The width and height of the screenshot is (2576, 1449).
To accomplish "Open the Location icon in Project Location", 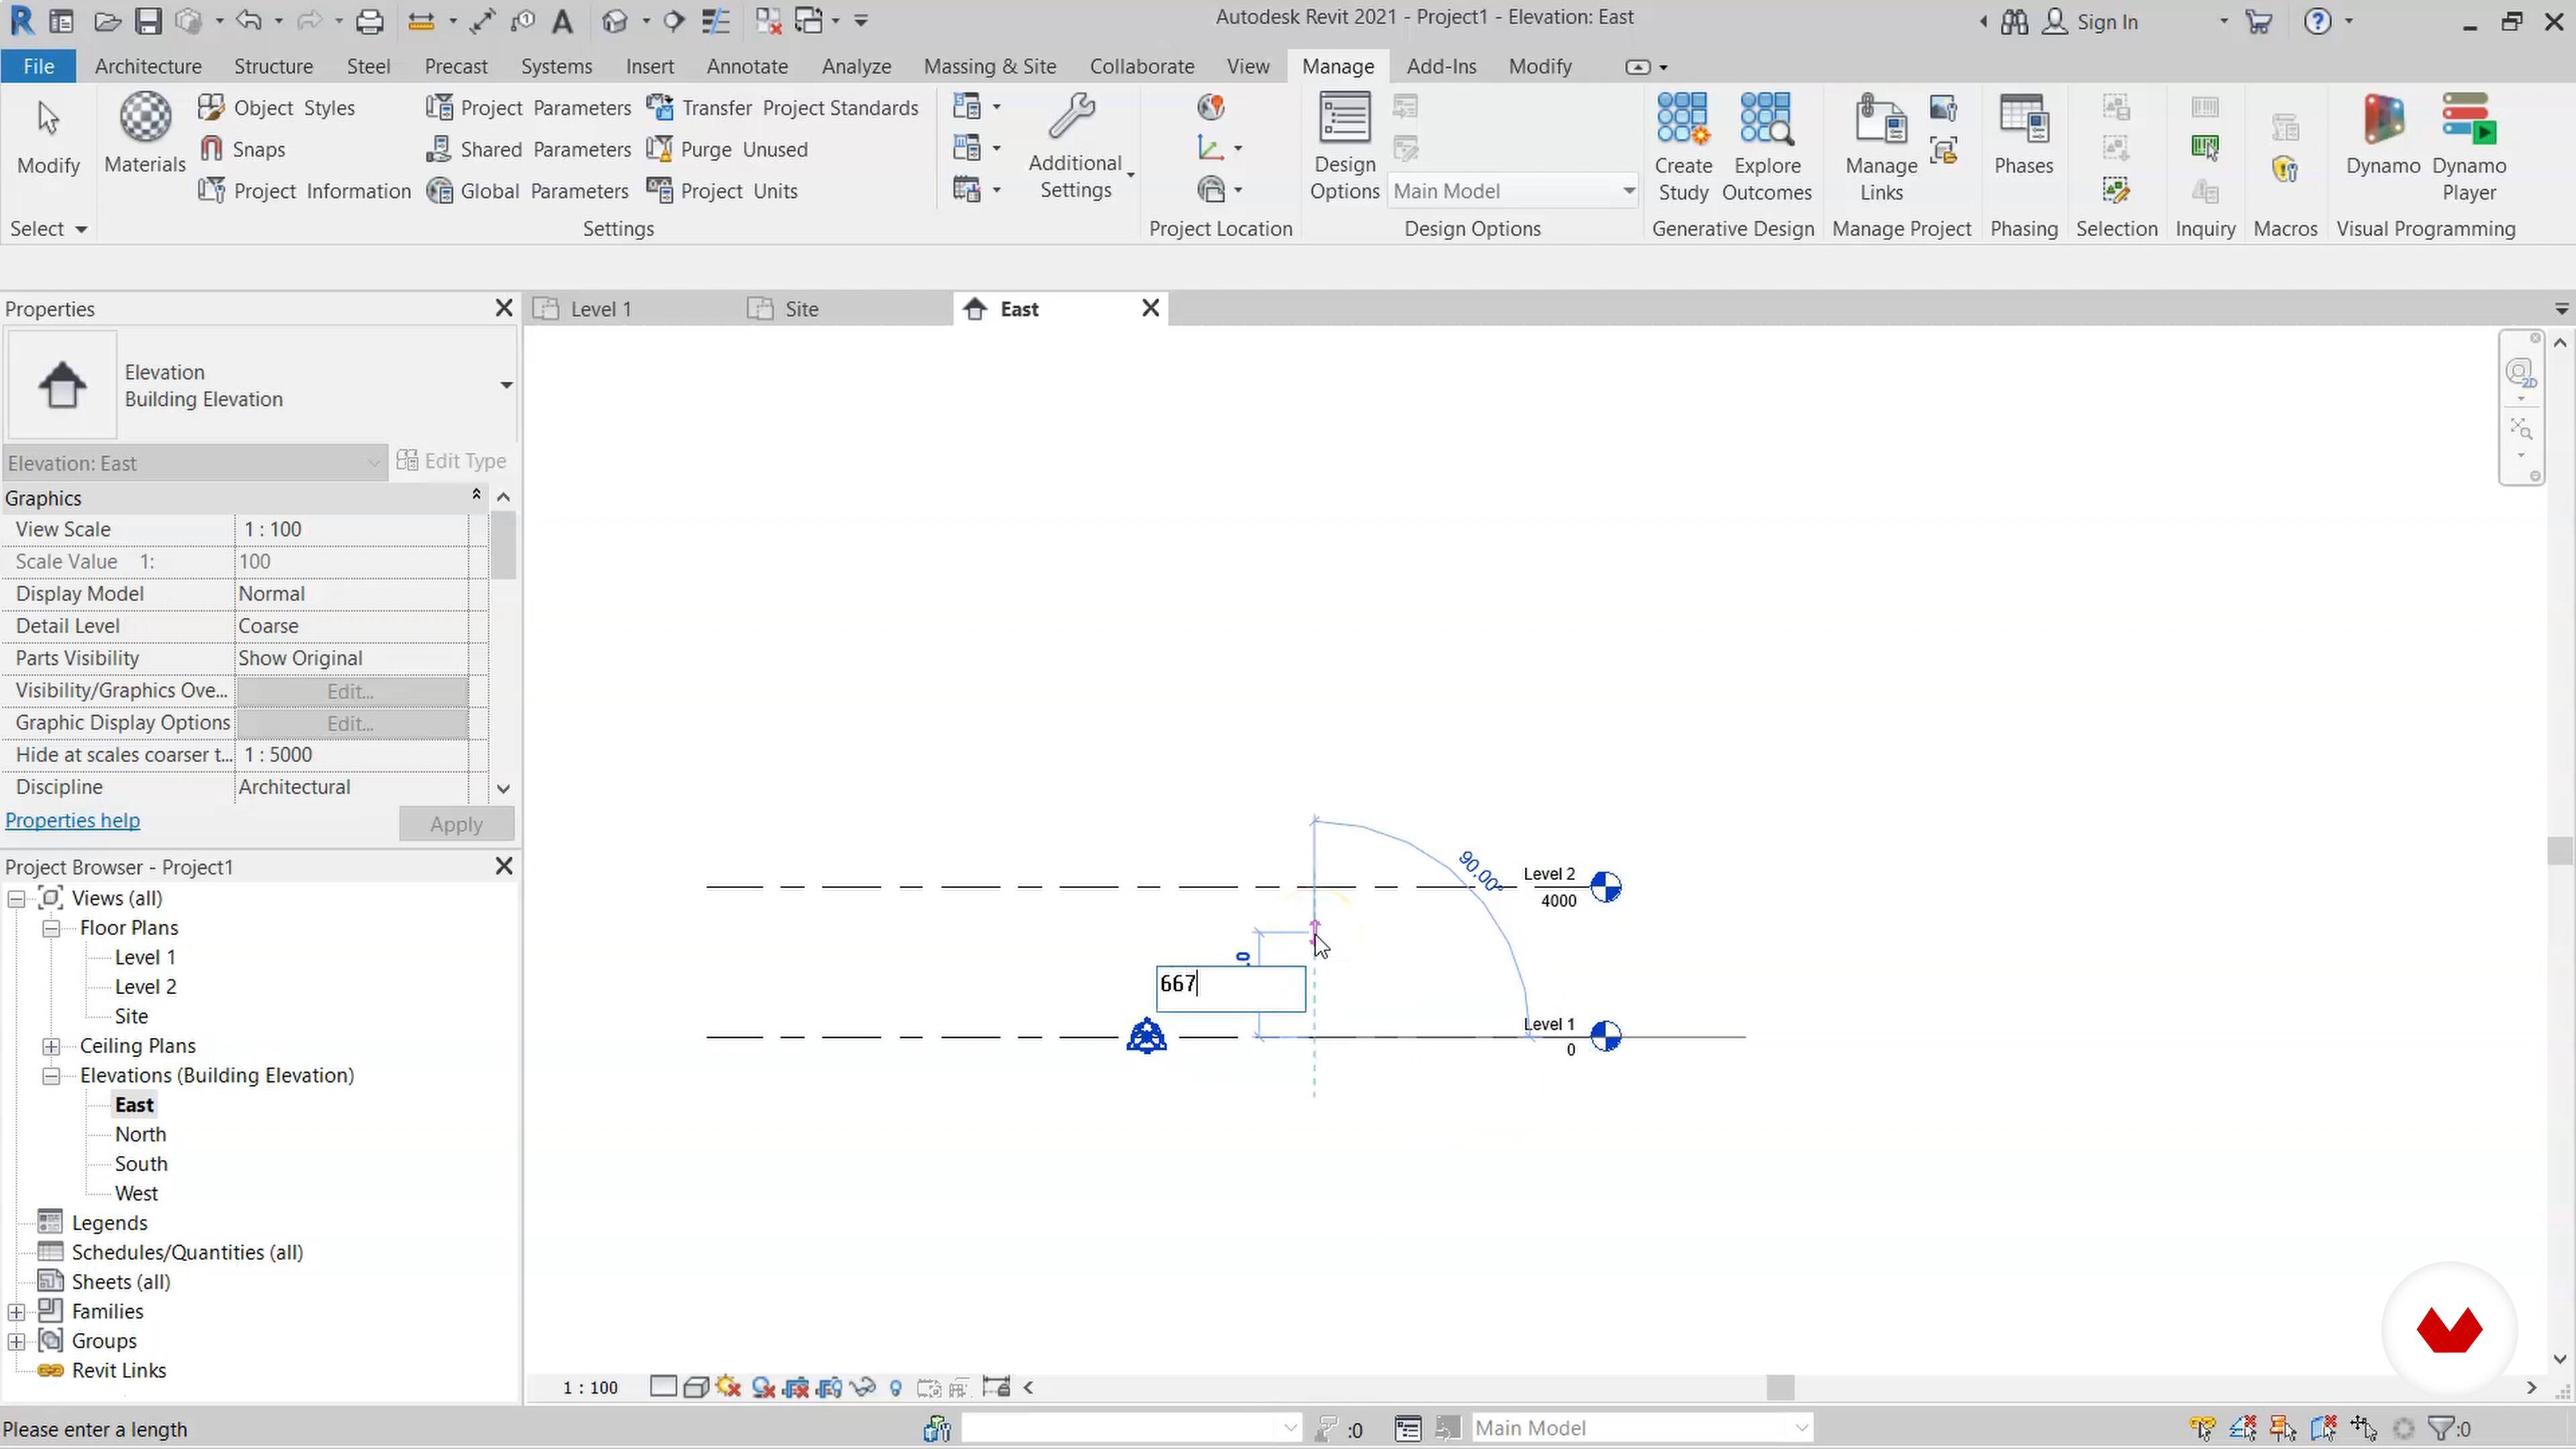I will 1211,107.
